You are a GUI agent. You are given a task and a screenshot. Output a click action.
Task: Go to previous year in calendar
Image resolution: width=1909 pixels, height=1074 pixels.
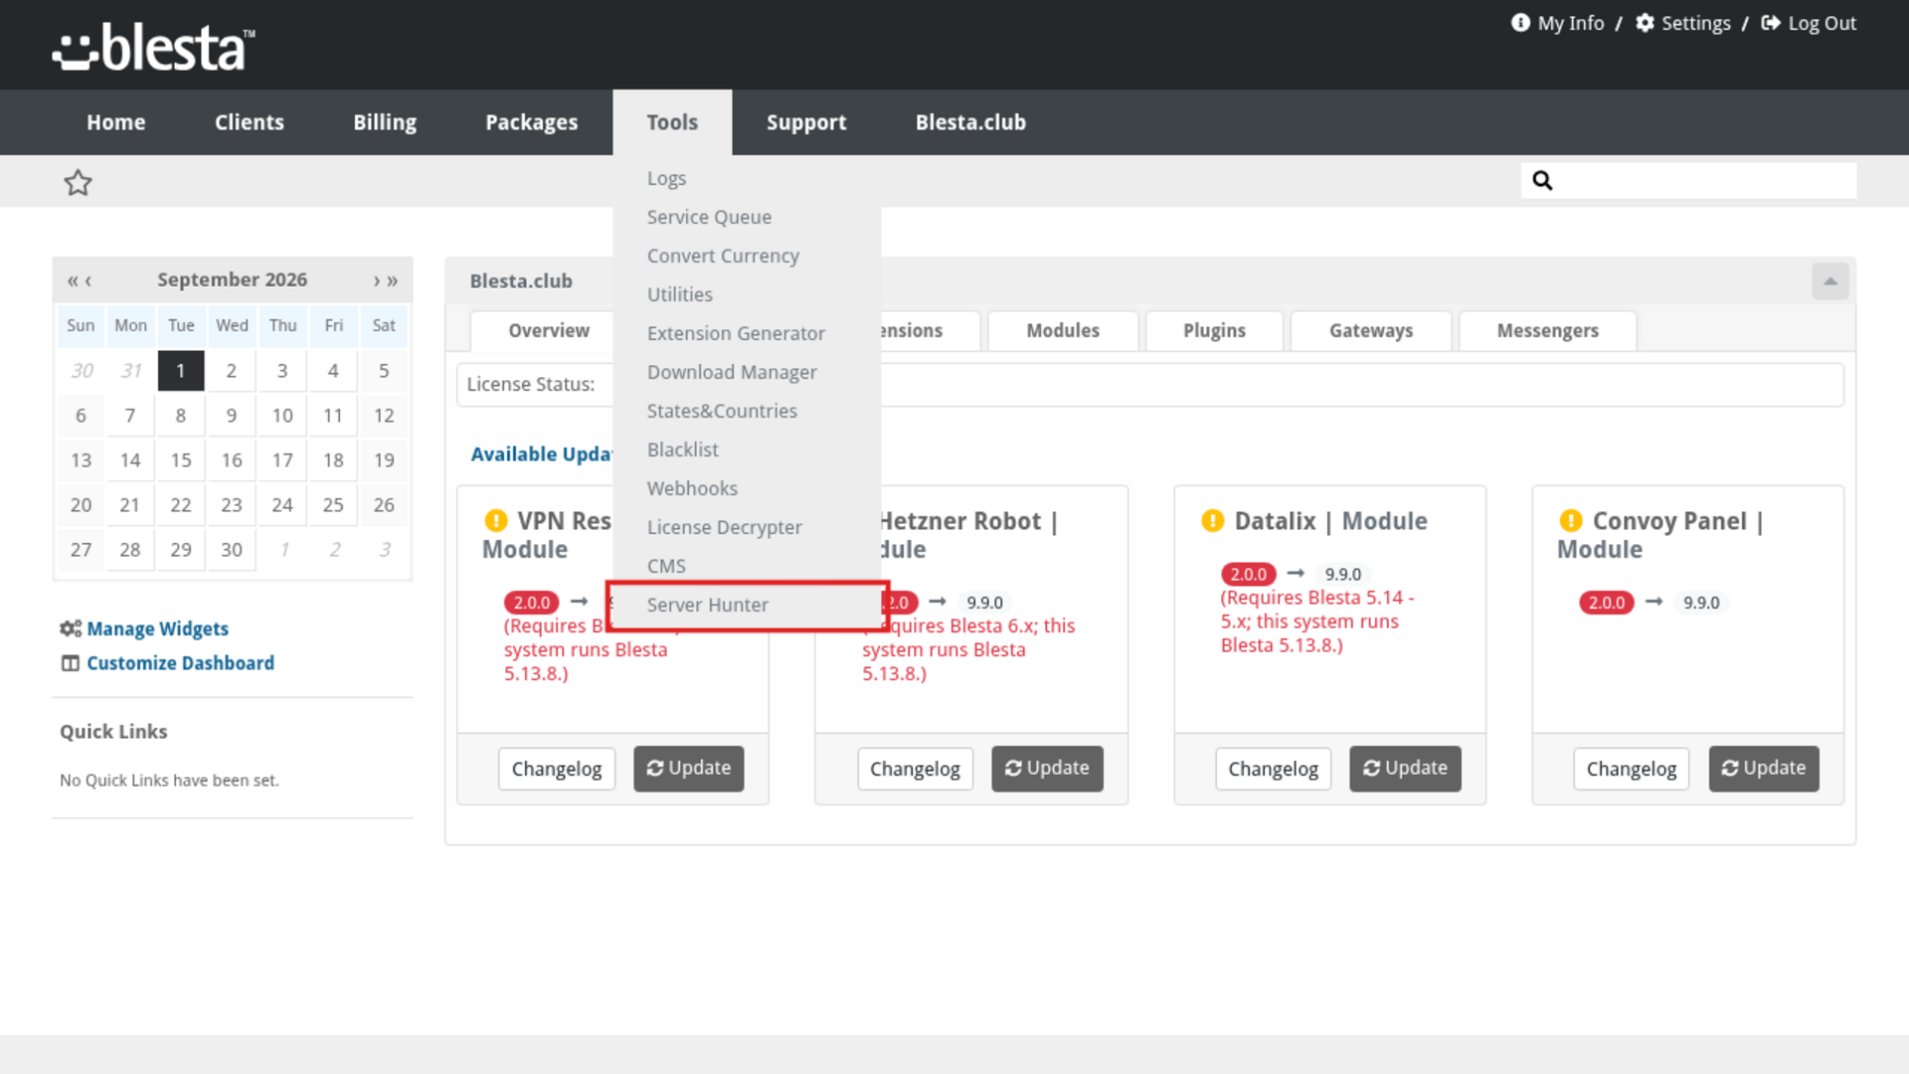[x=73, y=280]
